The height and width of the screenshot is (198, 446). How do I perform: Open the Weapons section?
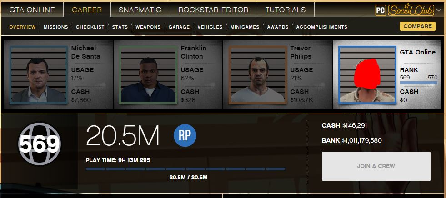click(x=148, y=27)
